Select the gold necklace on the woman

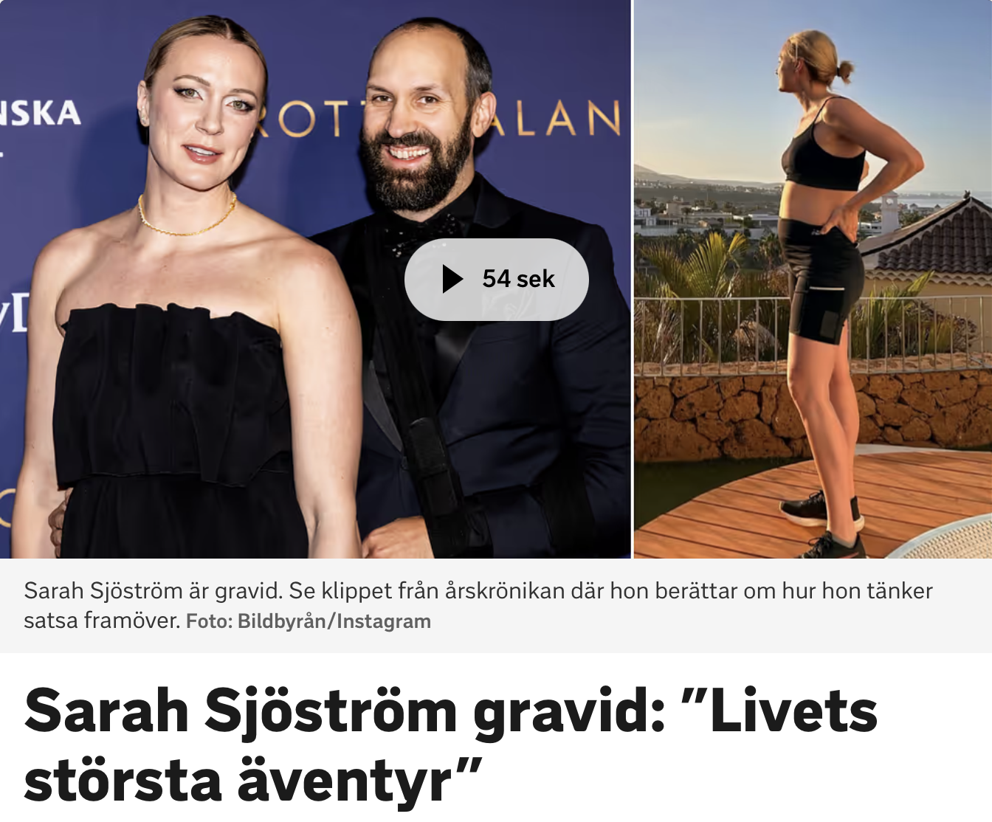[187, 218]
